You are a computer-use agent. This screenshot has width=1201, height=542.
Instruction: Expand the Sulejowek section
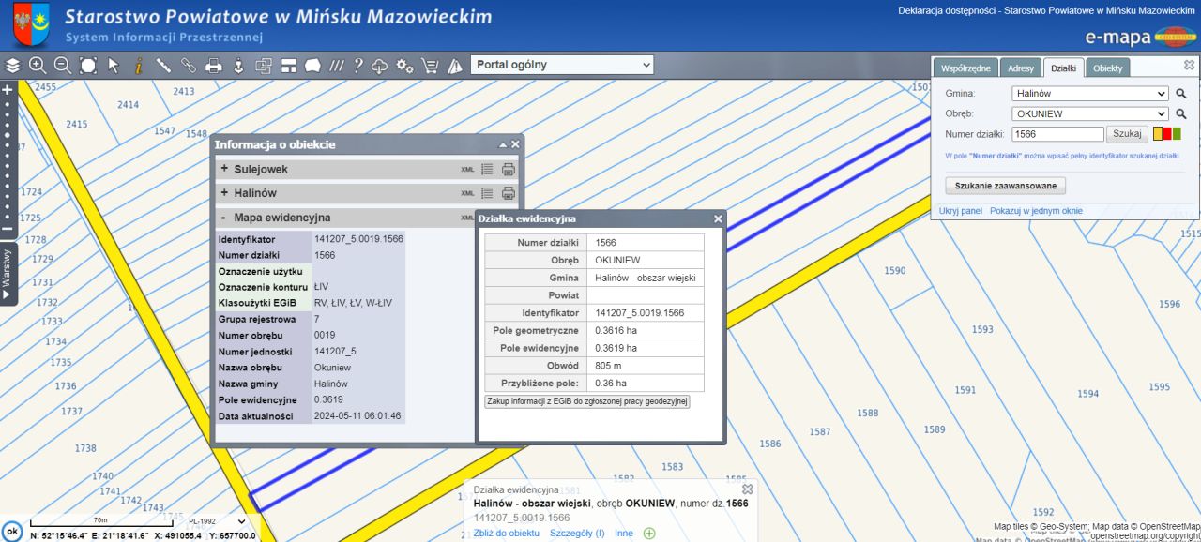click(224, 169)
